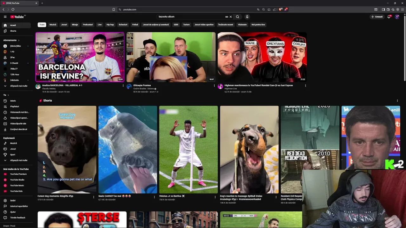Screen dimensions: 406x228
Task: Open Conținut descărcat
Action: (x=16, y=129)
